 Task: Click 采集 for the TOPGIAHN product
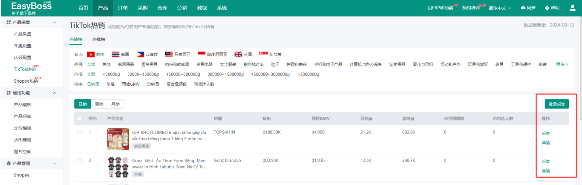pos(546,133)
